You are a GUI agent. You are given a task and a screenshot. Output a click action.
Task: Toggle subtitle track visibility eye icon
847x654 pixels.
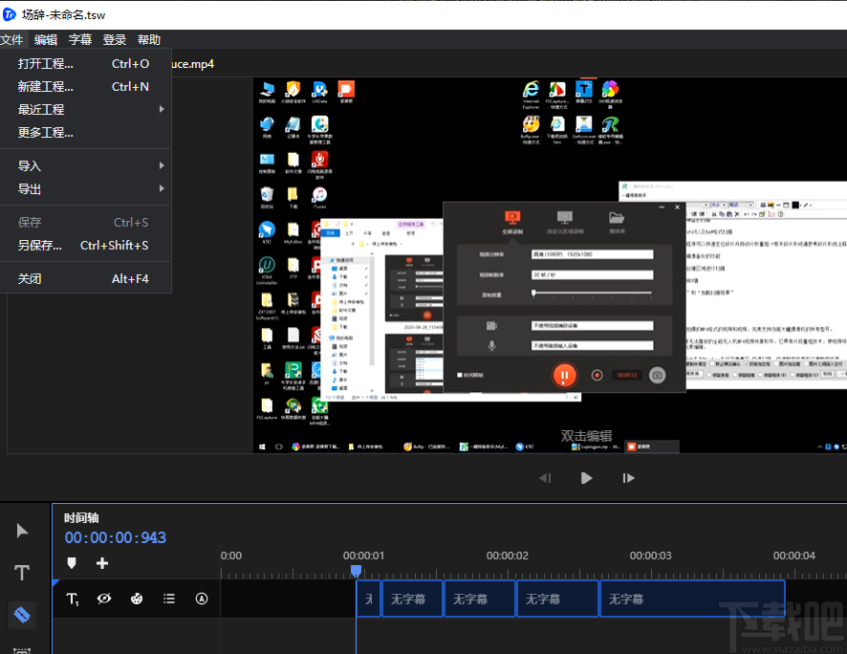click(x=104, y=599)
